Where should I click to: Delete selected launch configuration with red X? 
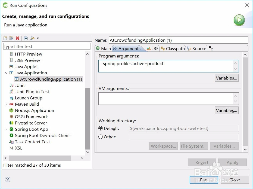pos(18,38)
